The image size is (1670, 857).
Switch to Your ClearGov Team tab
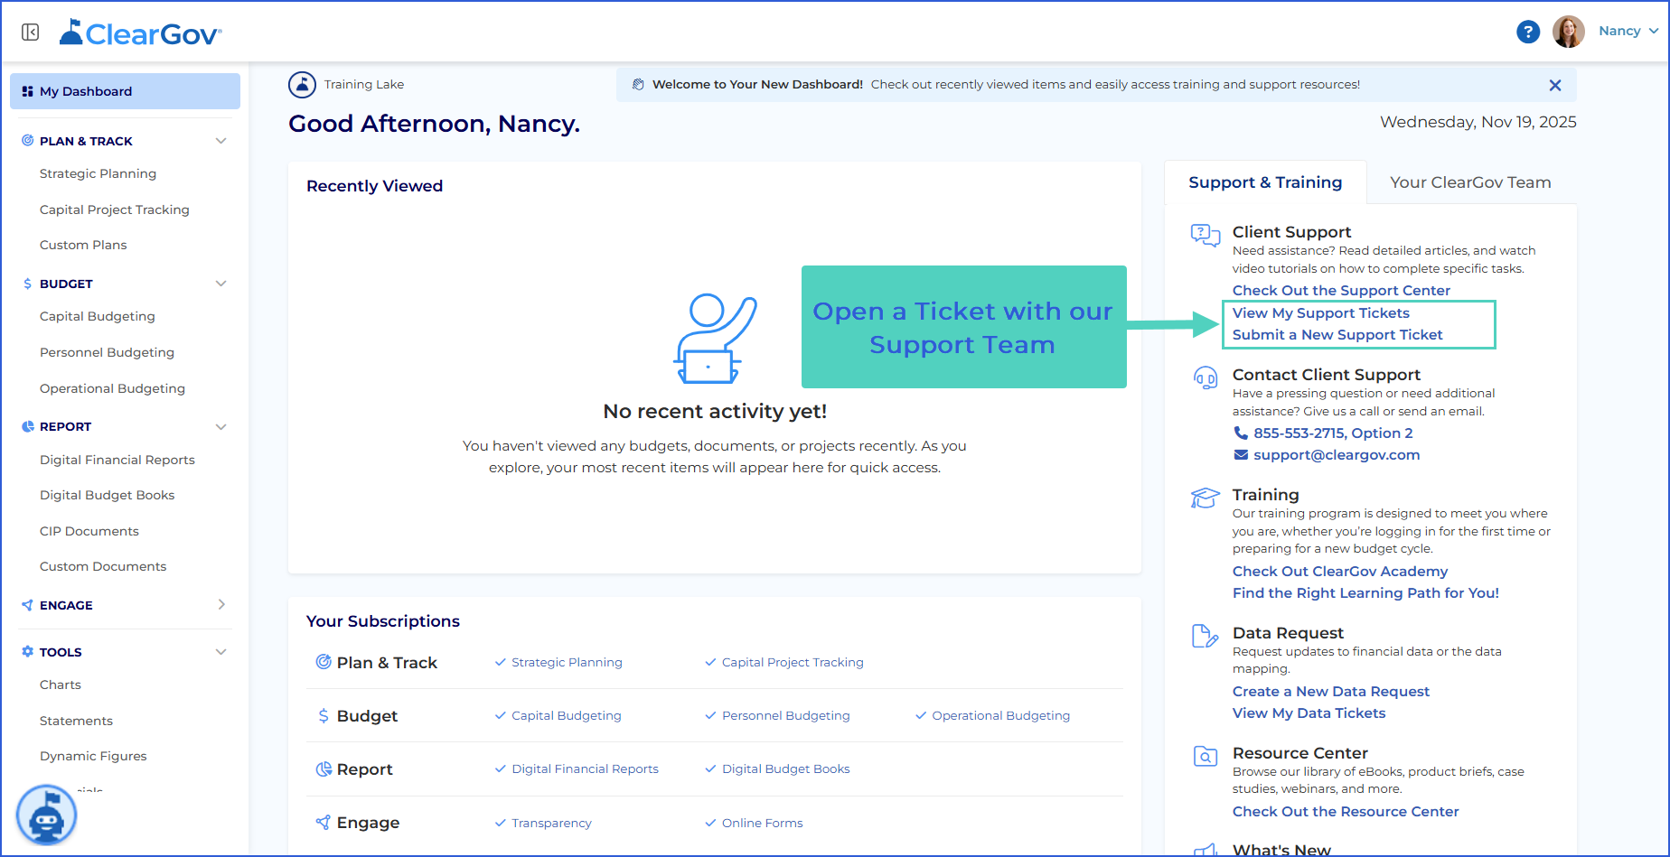(x=1470, y=182)
